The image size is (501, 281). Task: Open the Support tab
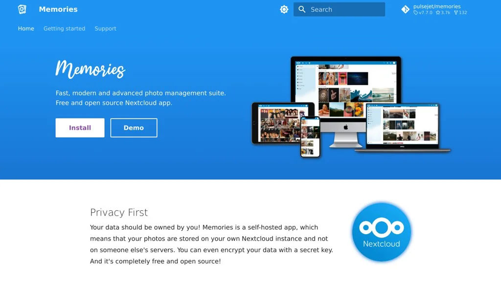[x=106, y=29]
